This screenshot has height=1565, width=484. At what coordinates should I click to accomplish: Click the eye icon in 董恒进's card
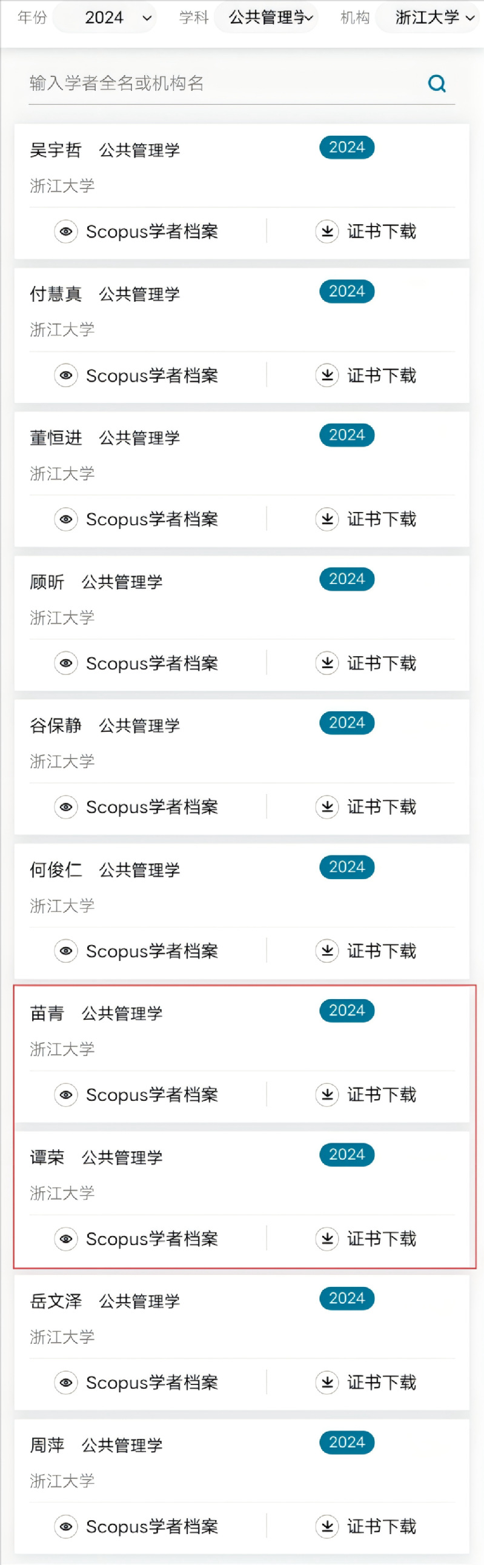[x=66, y=519]
